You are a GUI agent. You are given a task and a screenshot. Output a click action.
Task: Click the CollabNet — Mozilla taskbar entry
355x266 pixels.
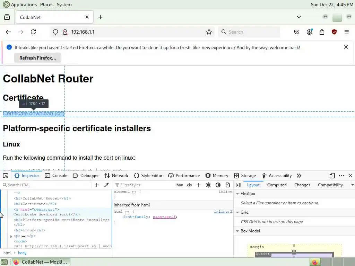click(41, 262)
